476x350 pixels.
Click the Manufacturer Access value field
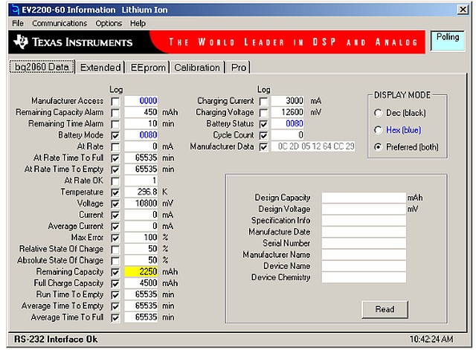tap(141, 101)
